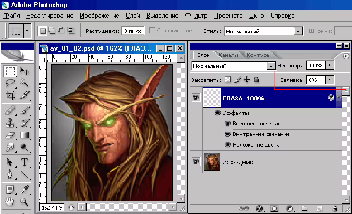
Task: Hide the Внешнее свечение effect
Action: 227,124
